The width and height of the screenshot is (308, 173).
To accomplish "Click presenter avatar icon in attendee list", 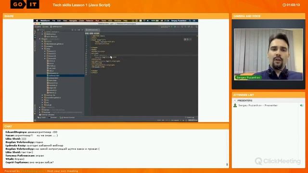I will [x=235, y=105].
